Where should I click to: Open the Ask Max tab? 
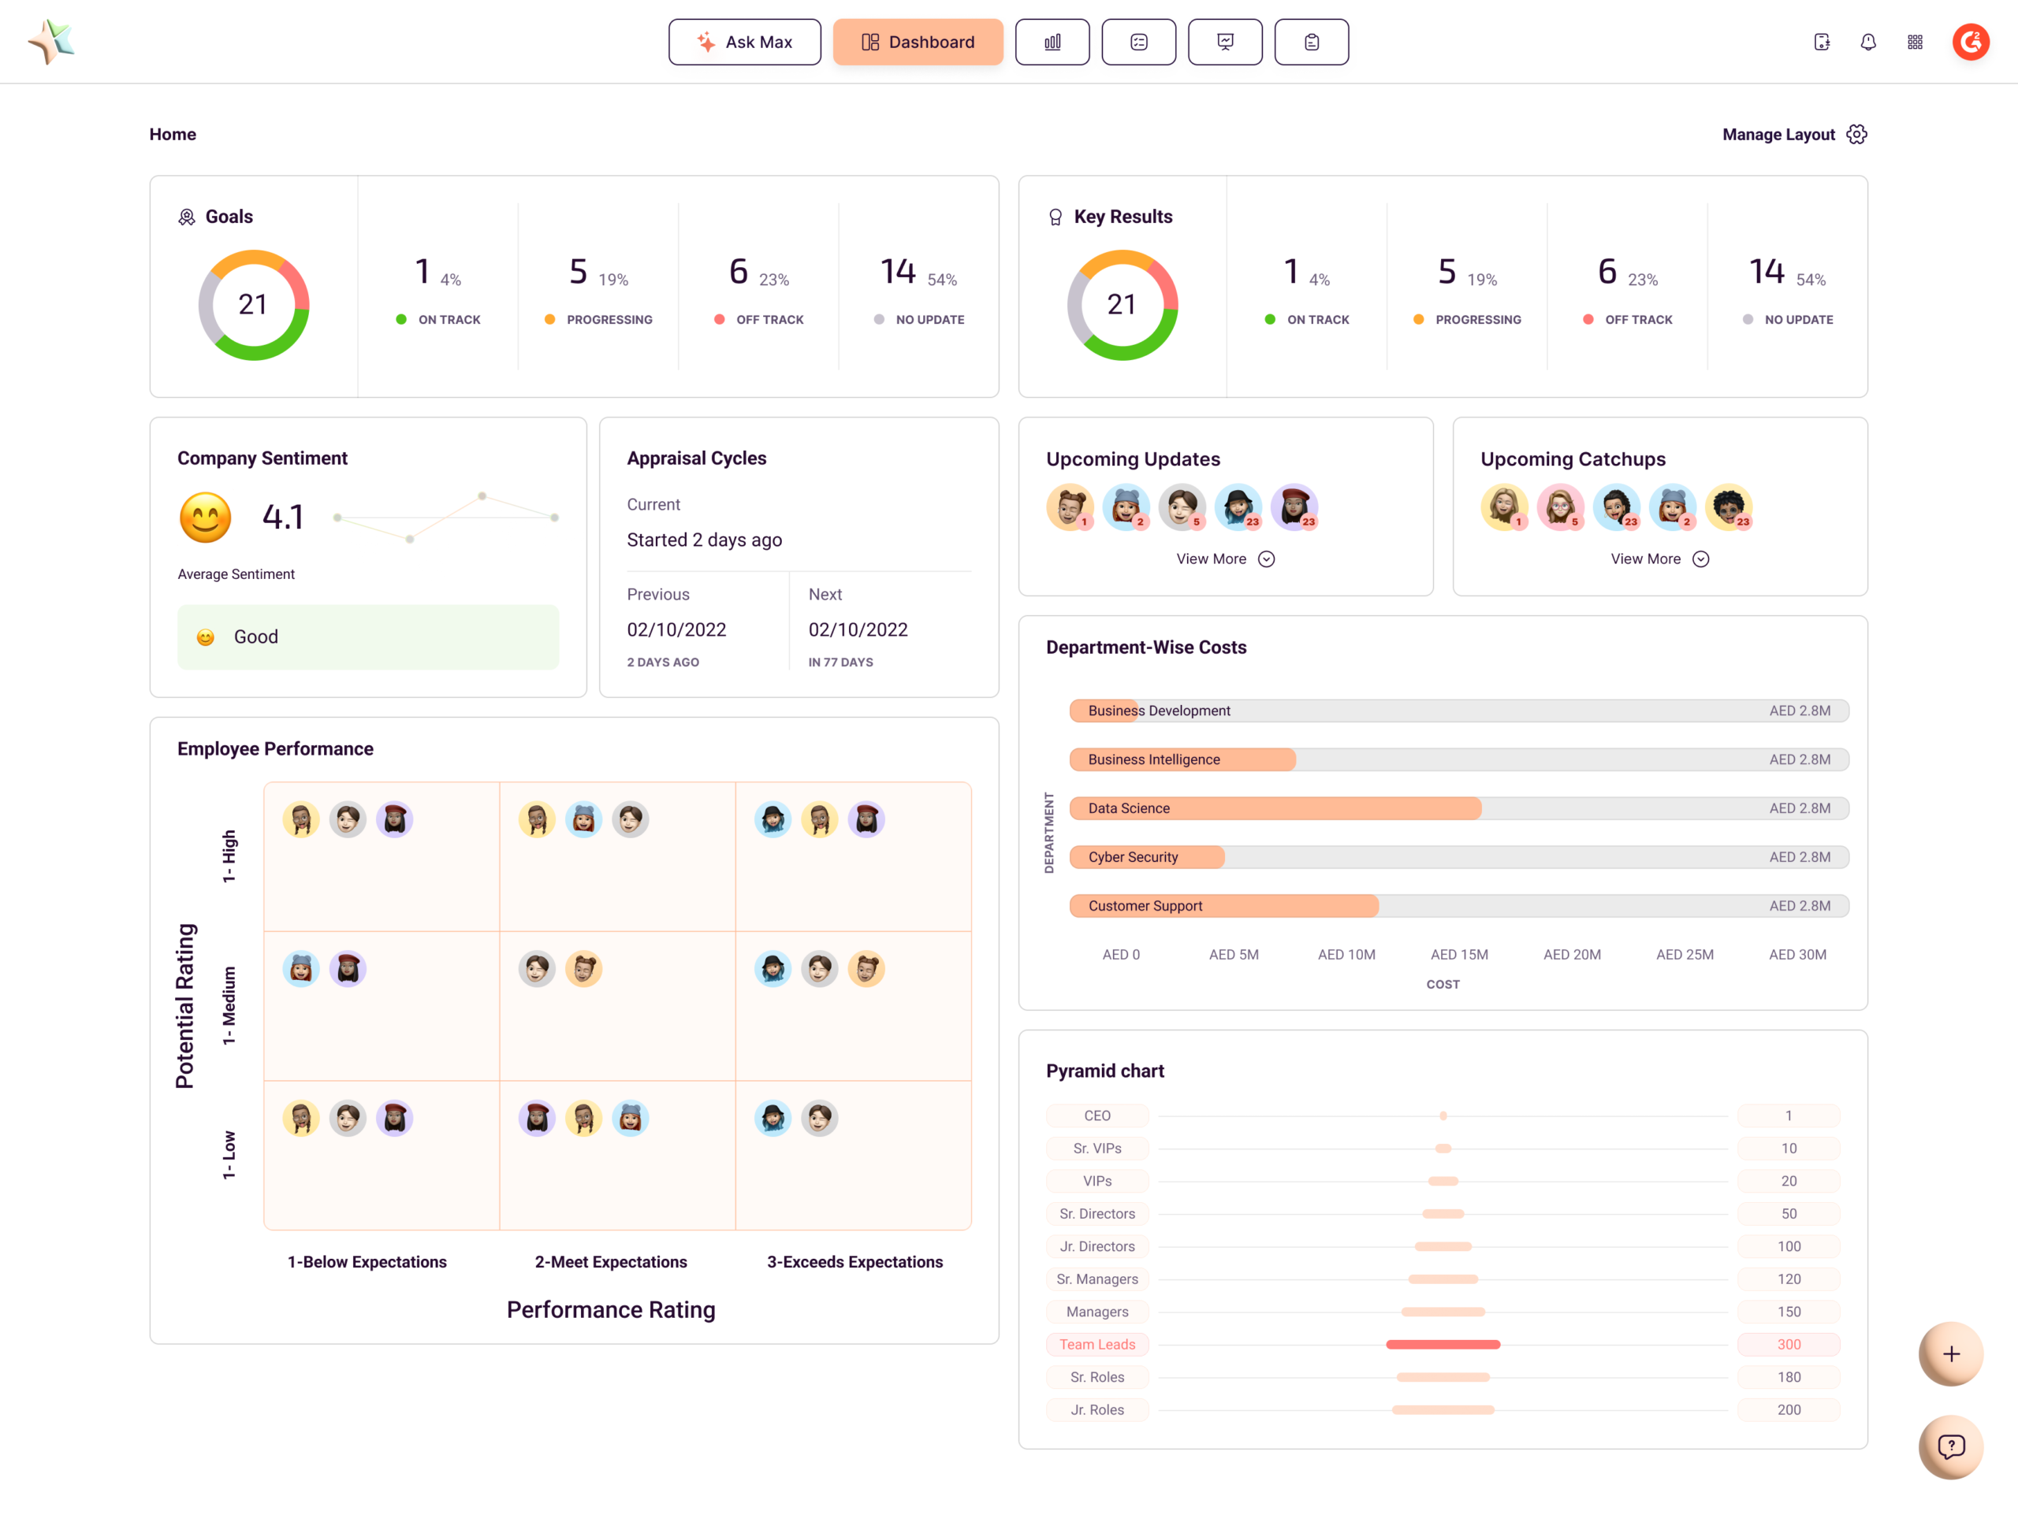(x=744, y=42)
